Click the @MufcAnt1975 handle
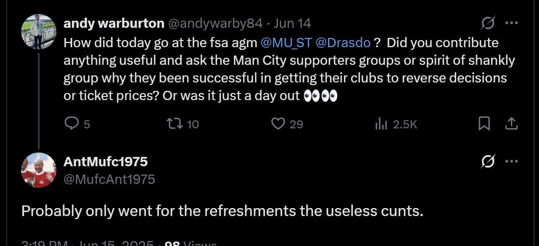 tap(109, 179)
